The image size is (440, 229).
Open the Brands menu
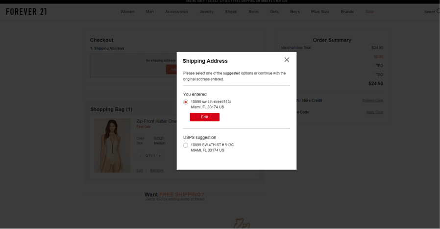(x=347, y=11)
